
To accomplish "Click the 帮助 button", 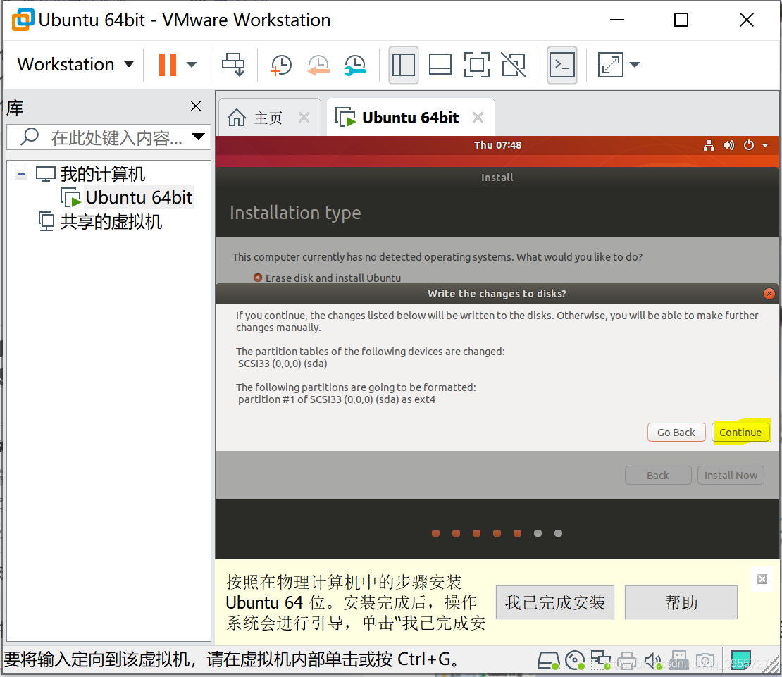I will click(x=681, y=602).
